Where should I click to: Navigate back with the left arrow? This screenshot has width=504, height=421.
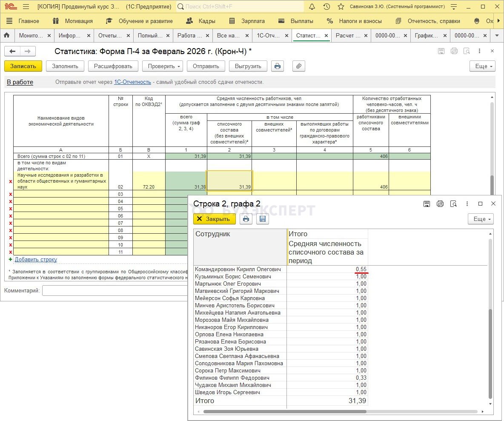12,52
